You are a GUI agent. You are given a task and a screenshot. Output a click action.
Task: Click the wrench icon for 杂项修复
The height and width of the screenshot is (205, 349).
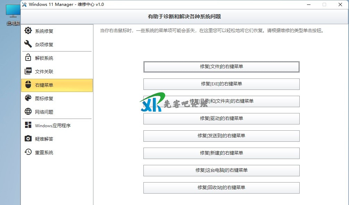coord(28,44)
